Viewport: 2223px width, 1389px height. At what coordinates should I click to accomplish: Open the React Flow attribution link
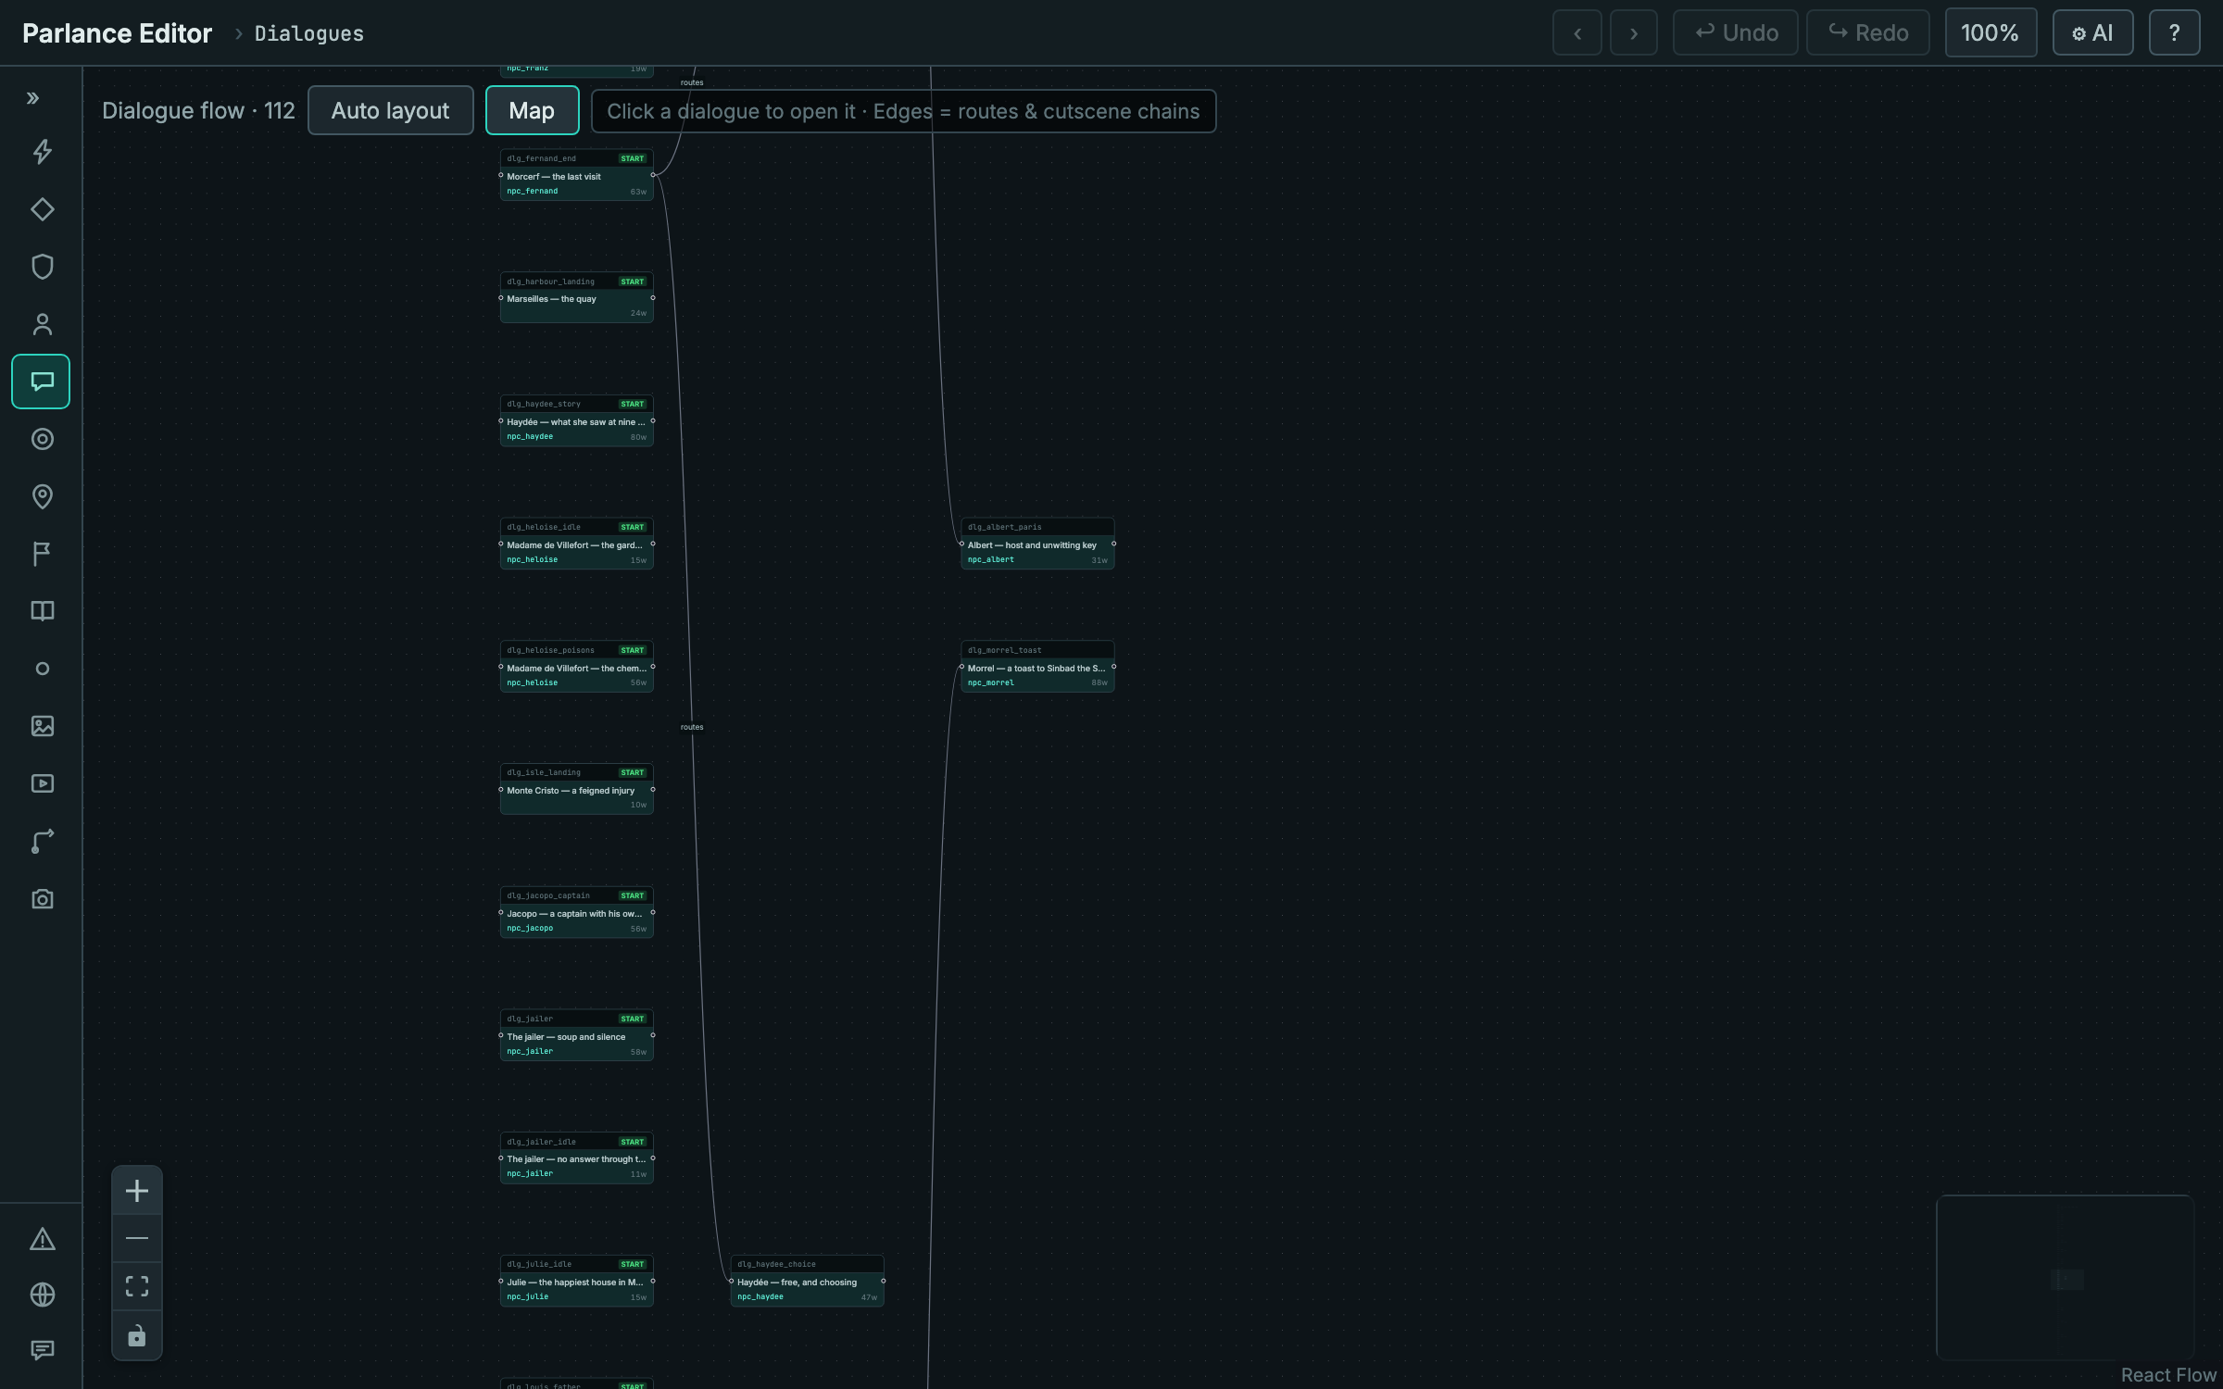pos(2168,1375)
